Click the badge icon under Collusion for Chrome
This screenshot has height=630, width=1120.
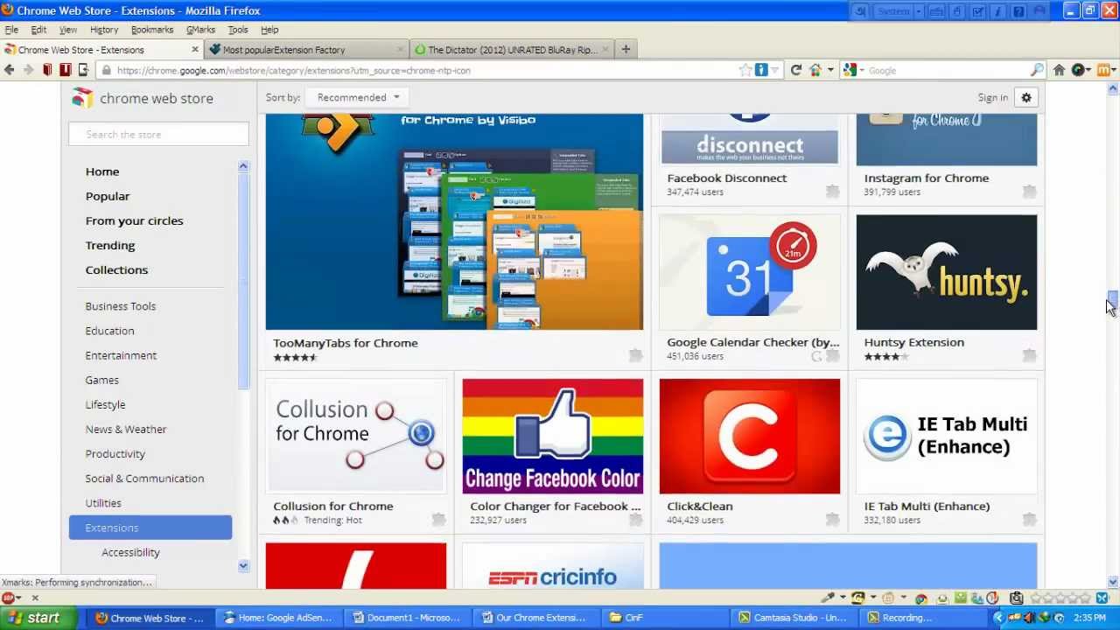(438, 520)
